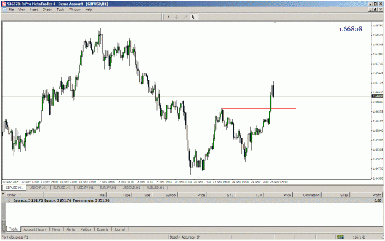This screenshot has height=241, width=385.
Task: Minimize the inner chart window
Action: (x=371, y=10)
